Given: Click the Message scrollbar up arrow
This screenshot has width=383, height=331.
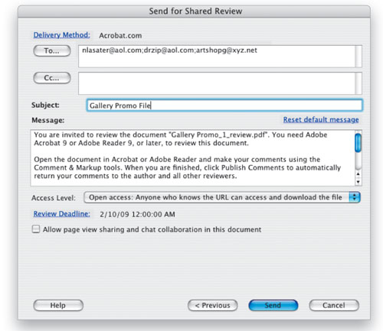Looking at the screenshot, I should click(x=358, y=174).
